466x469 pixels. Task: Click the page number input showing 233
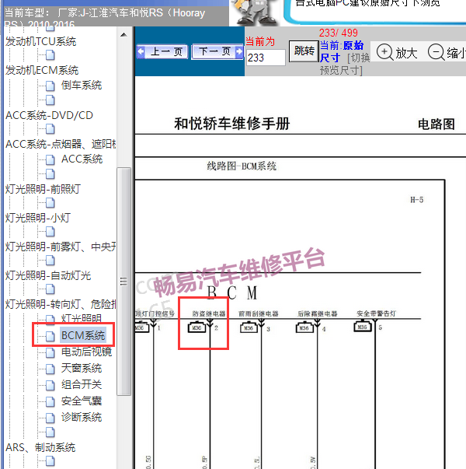pos(266,57)
